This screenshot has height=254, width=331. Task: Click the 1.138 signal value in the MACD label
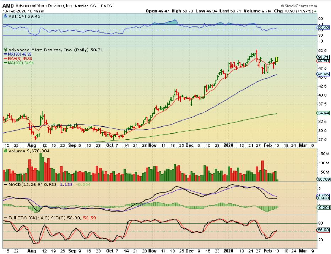tap(66, 184)
